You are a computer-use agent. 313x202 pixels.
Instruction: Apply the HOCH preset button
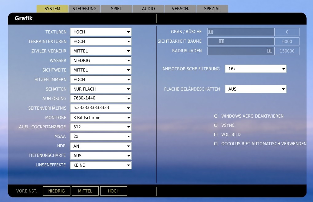113,191
